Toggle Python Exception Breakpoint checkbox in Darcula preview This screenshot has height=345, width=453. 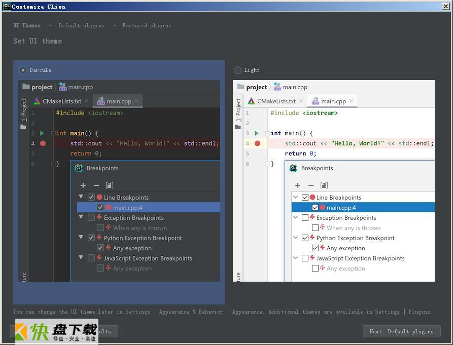[91, 238]
